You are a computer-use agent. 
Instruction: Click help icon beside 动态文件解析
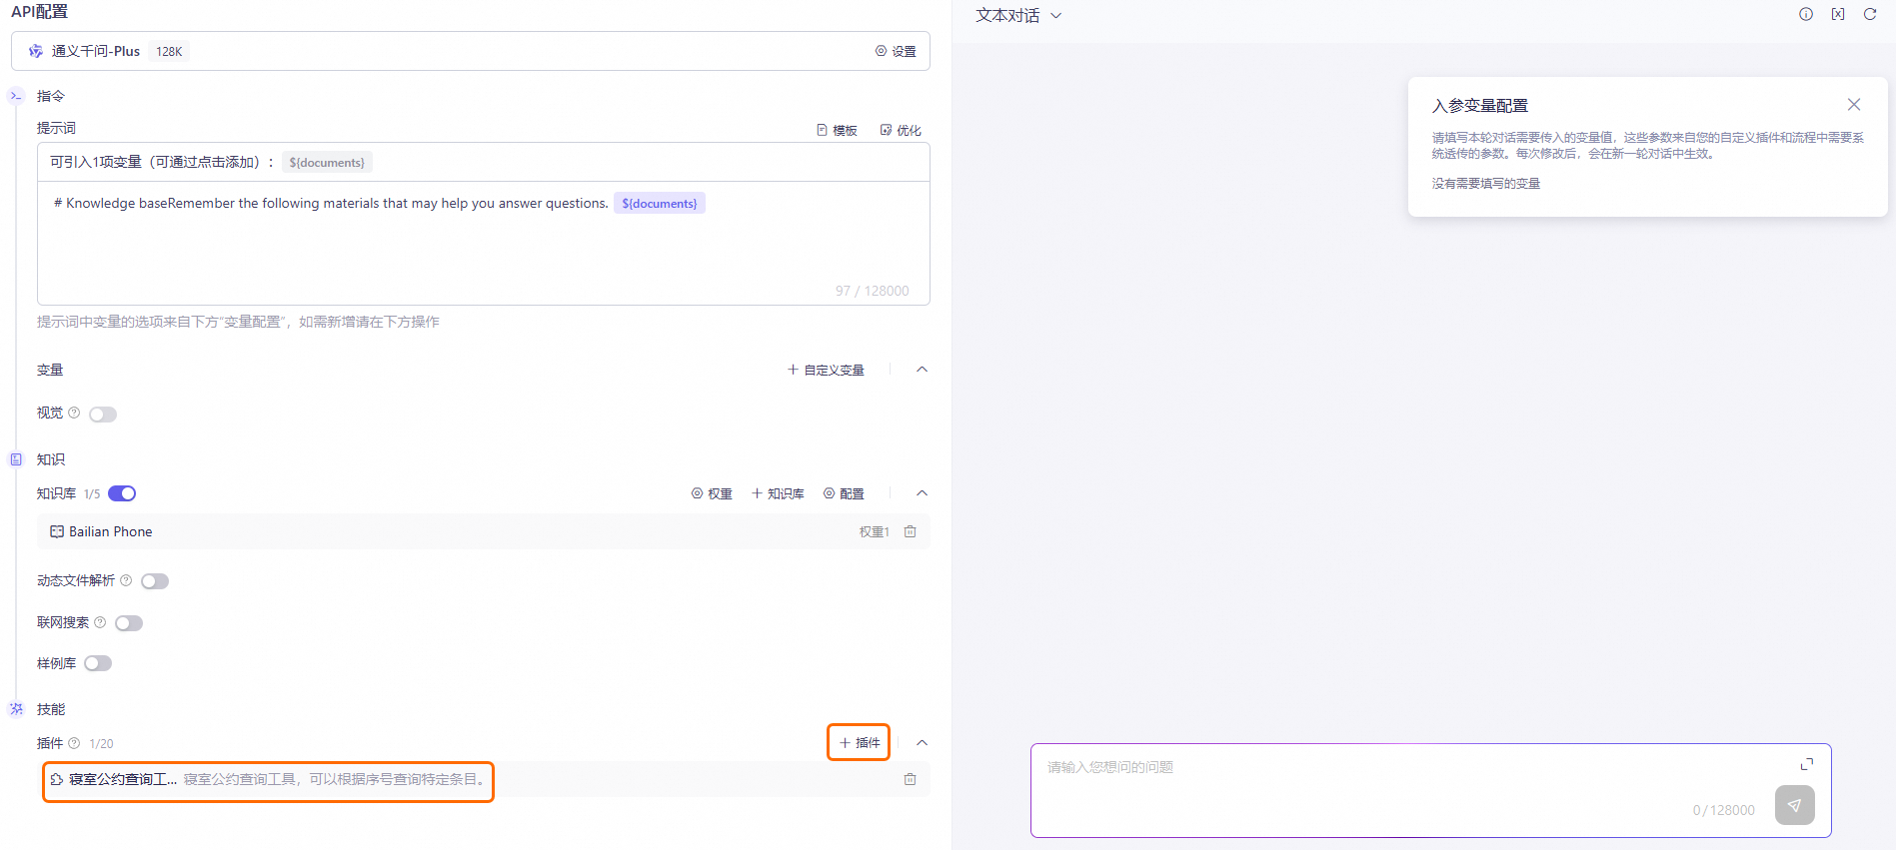pyautogui.click(x=126, y=580)
